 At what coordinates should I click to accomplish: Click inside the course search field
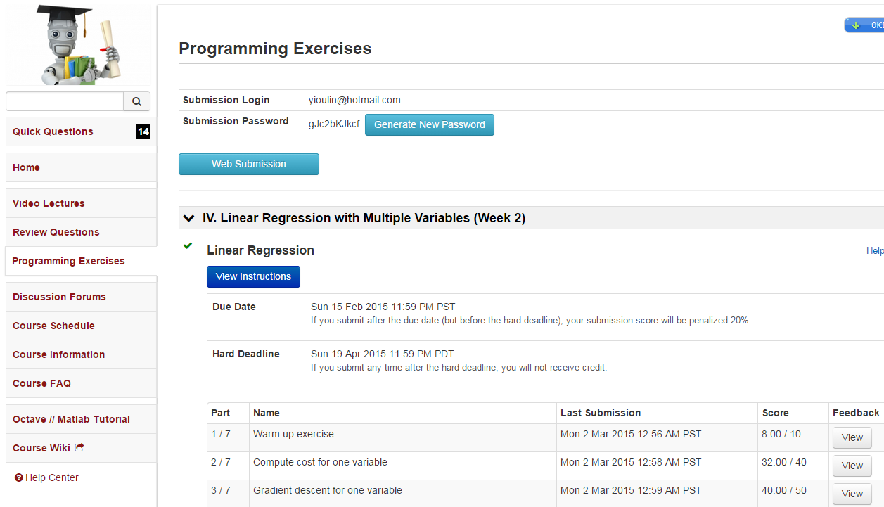(x=65, y=101)
